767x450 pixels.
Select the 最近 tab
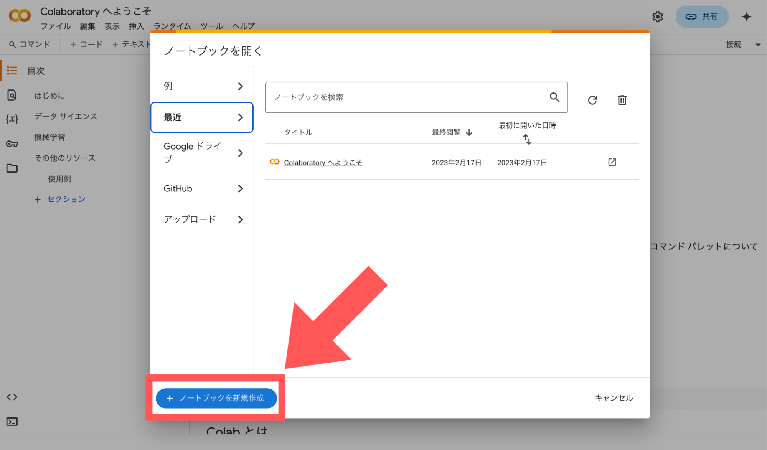pyautogui.click(x=202, y=117)
